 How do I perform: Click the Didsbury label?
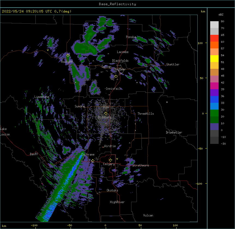(105, 117)
